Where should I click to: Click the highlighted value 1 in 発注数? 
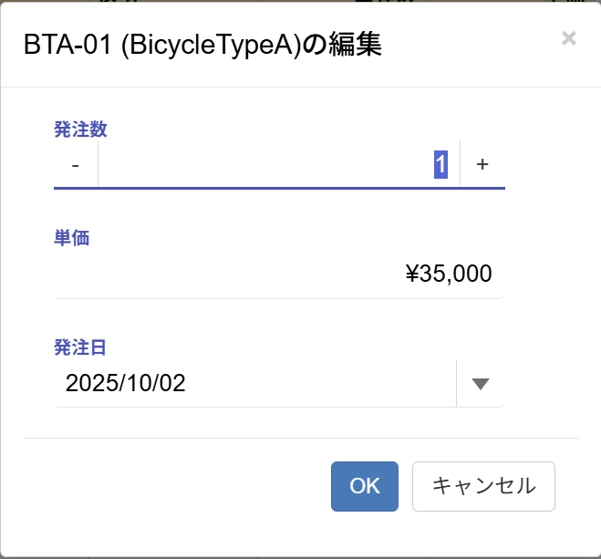(440, 164)
